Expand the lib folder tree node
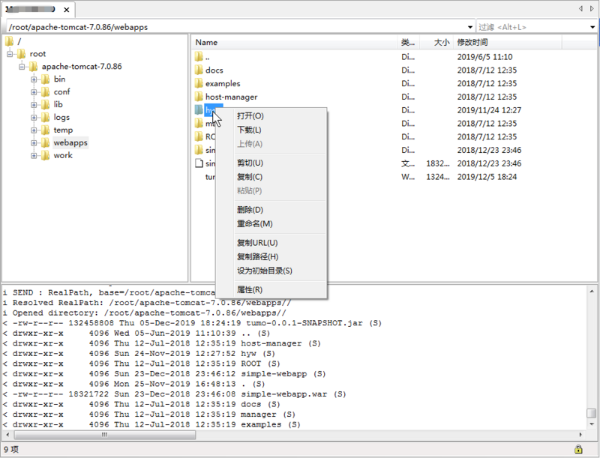Image resolution: width=600 pixels, height=458 pixels. pos(34,105)
